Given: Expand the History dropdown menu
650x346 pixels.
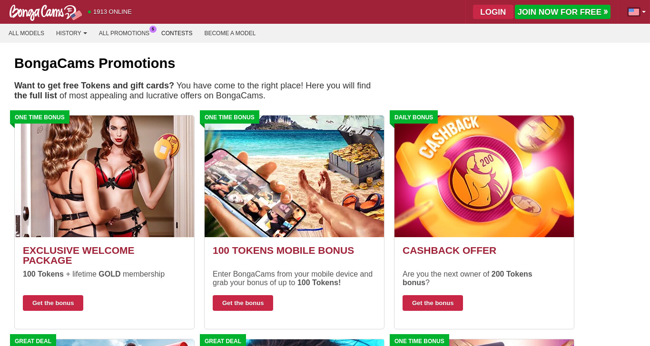Looking at the screenshot, I should pyautogui.click(x=71, y=33).
